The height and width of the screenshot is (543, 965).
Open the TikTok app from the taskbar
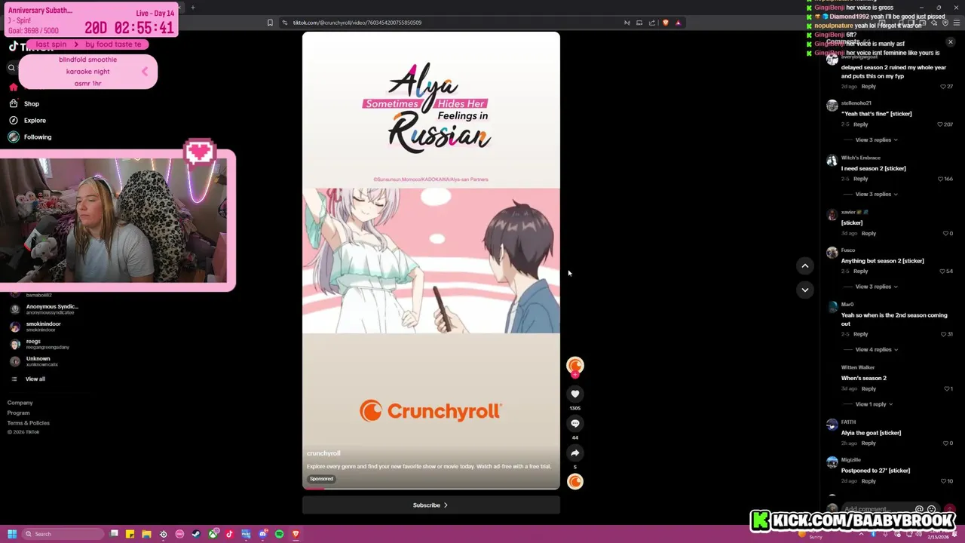pos(229,534)
